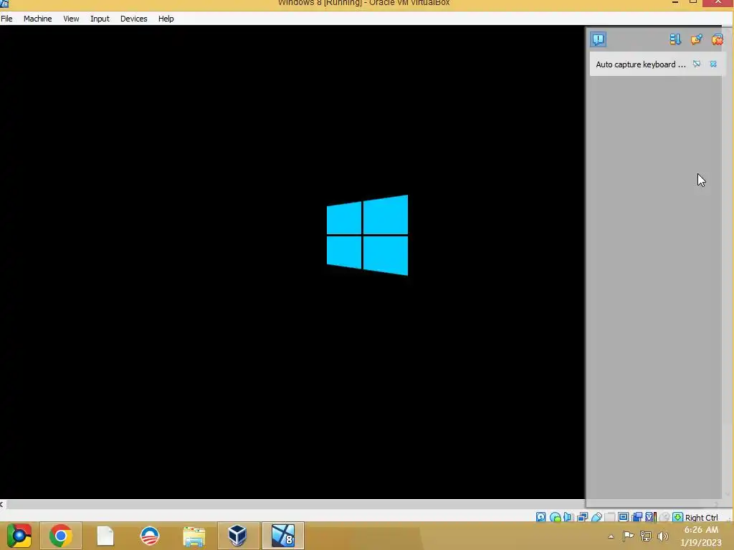Click the greyed mouse integration status icon
The height and width of the screenshot is (550, 734).
664,517
